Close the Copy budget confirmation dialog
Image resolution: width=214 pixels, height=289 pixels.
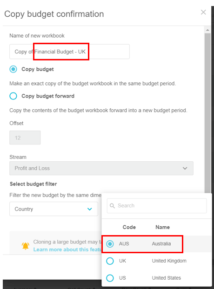[x=203, y=12]
